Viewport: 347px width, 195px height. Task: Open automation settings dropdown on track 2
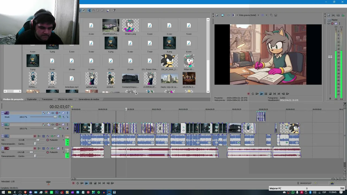point(60,125)
